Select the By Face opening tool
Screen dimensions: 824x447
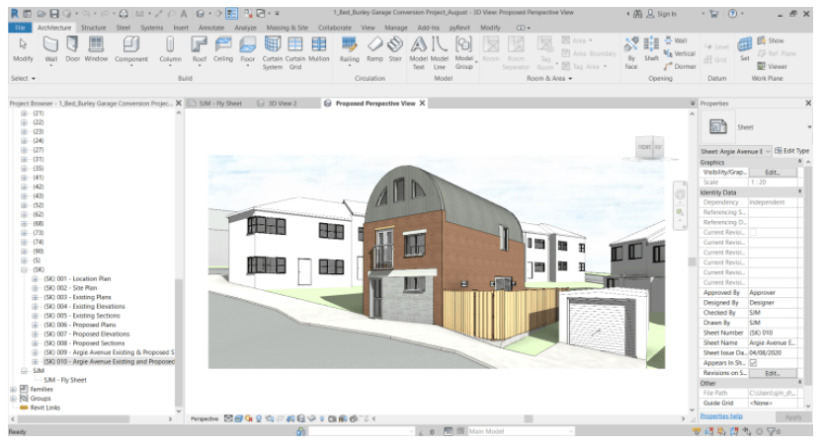(x=631, y=52)
